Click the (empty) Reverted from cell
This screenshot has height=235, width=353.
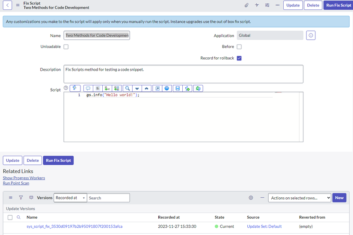pos(306,226)
